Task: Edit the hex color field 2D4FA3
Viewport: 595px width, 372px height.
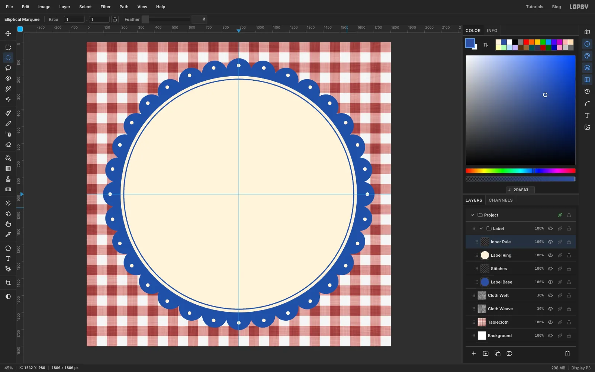Action: pos(521,190)
